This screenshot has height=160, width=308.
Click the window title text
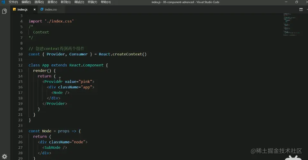pyautogui.click(x=185, y=2)
